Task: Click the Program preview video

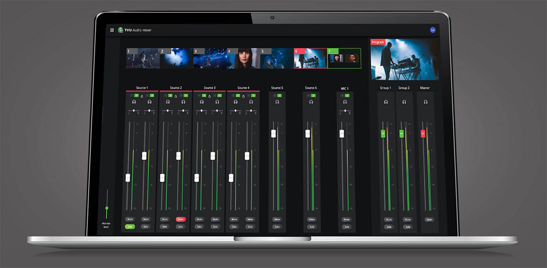Action: pos(405,59)
